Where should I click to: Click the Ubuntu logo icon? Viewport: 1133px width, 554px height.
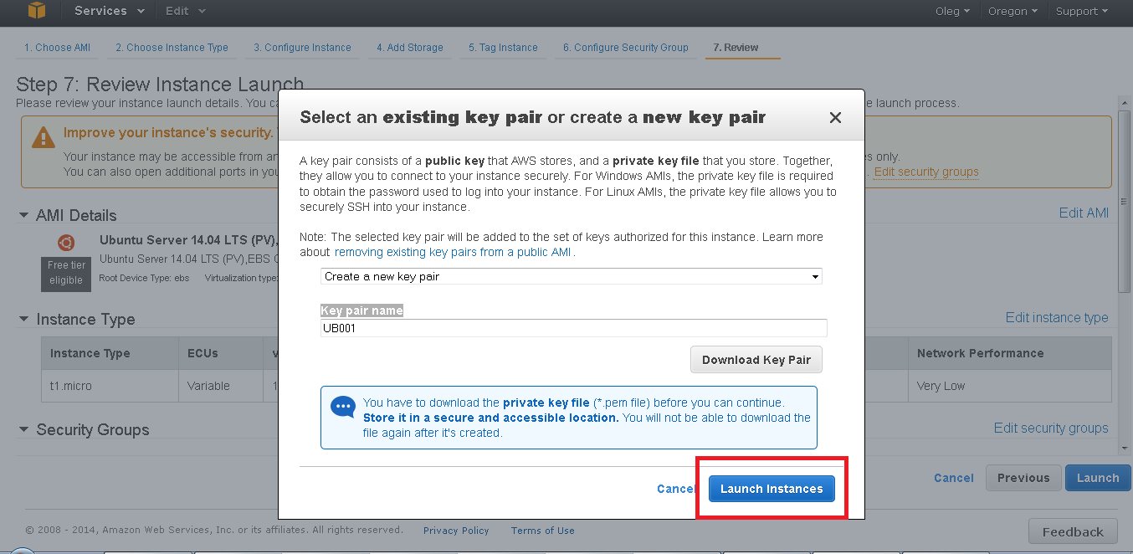66,243
